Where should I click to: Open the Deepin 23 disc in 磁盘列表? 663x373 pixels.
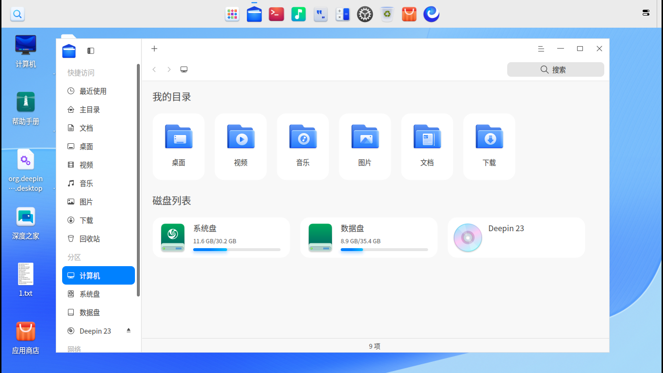click(516, 237)
